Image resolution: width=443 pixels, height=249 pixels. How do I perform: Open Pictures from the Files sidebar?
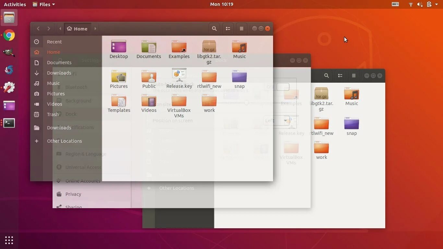[x=66, y=93]
